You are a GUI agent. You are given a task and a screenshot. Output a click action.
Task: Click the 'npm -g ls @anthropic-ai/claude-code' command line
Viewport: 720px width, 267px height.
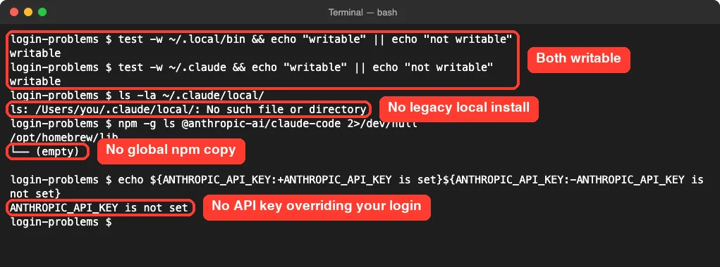214,124
